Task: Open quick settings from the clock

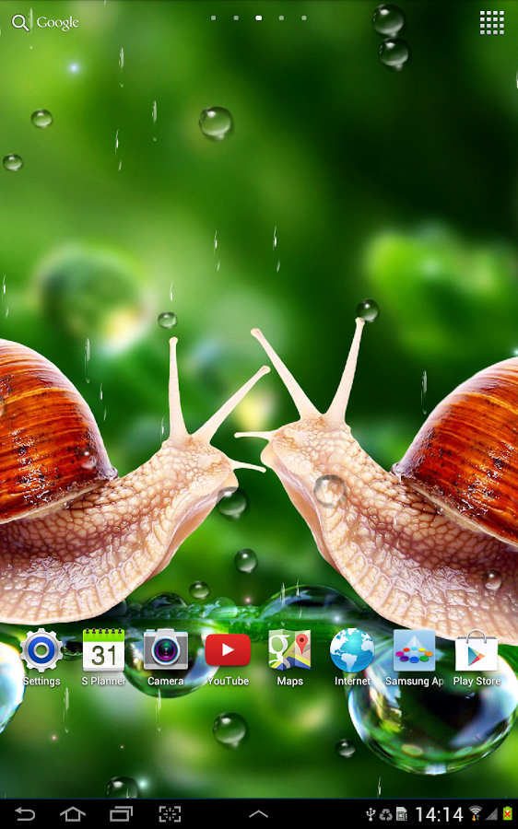Action: pyautogui.click(x=439, y=814)
